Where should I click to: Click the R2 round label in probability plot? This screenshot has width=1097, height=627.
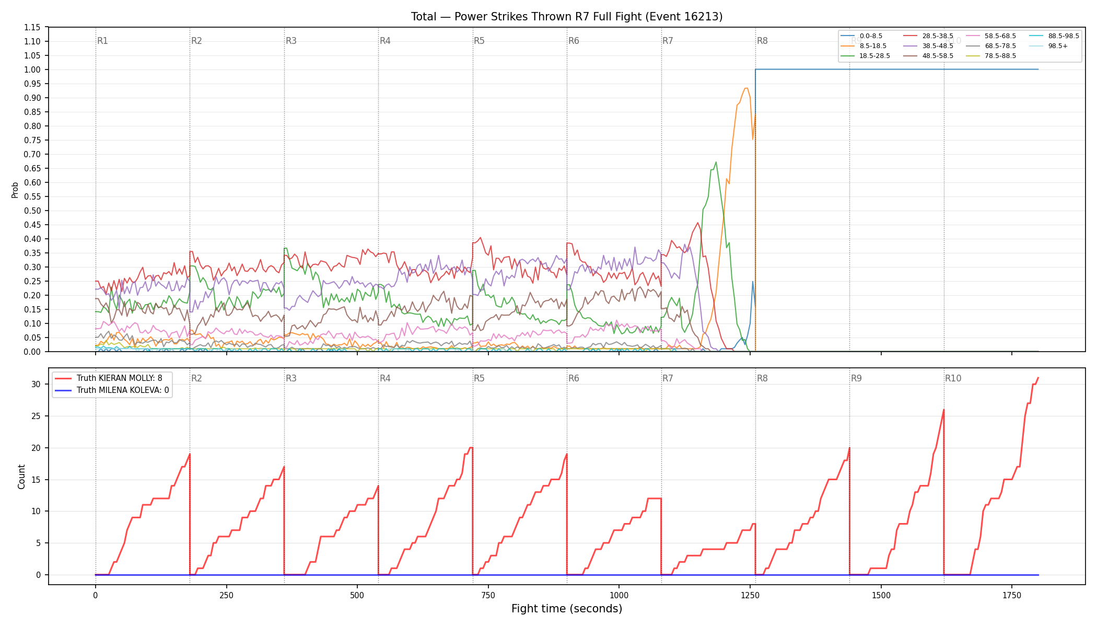pos(196,41)
